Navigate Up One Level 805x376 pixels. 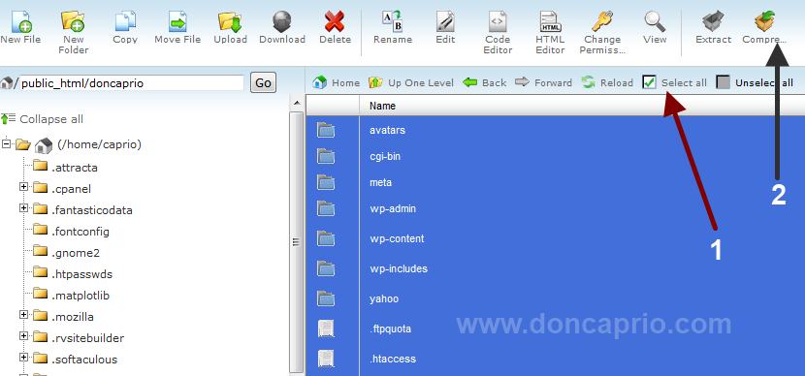coord(411,82)
